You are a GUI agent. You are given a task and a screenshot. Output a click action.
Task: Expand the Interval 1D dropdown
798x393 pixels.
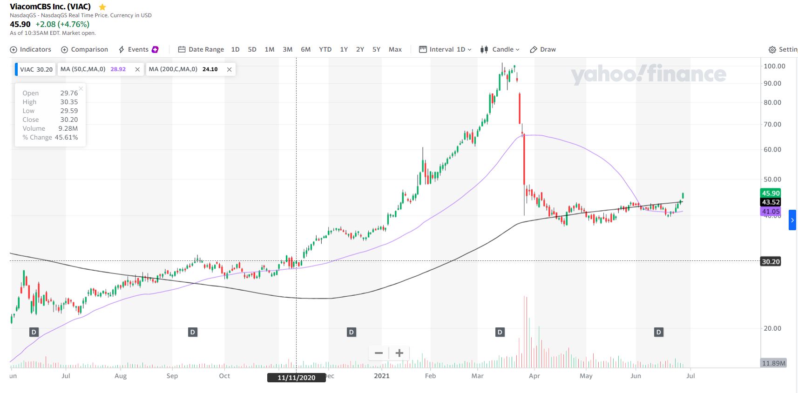(446, 49)
